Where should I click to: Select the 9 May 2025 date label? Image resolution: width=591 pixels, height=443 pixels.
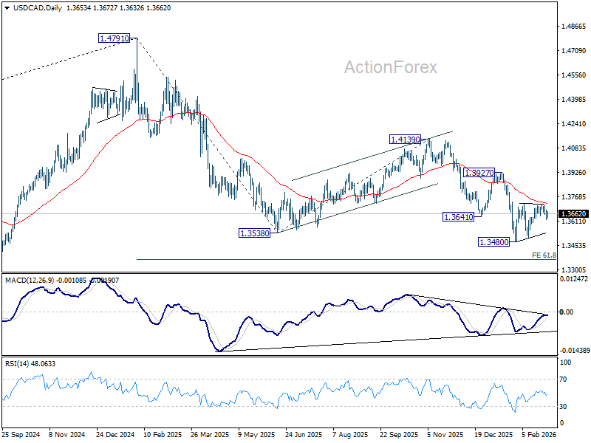[256, 434]
